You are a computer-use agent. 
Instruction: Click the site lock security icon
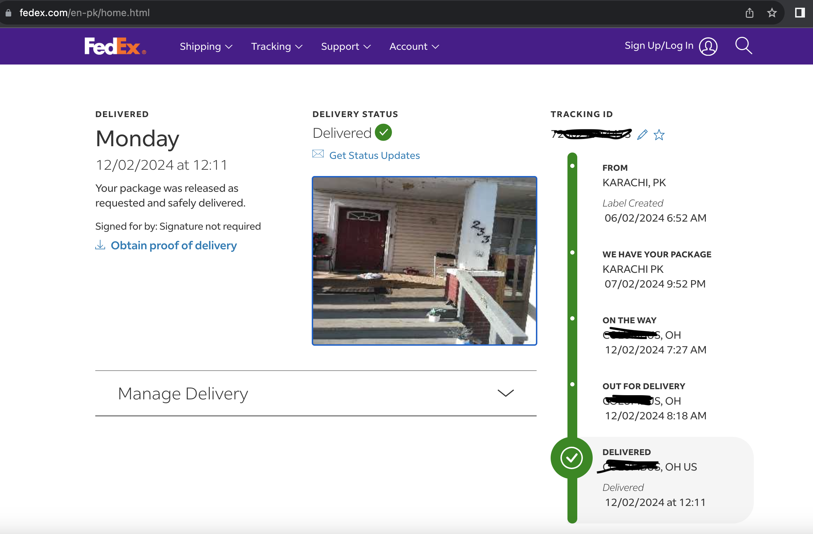click(x=8, y=13)
